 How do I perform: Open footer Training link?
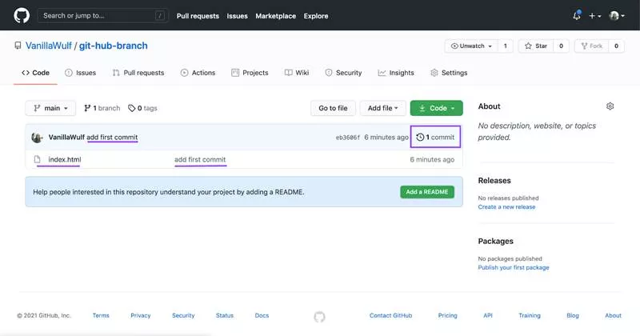[530, 315]
